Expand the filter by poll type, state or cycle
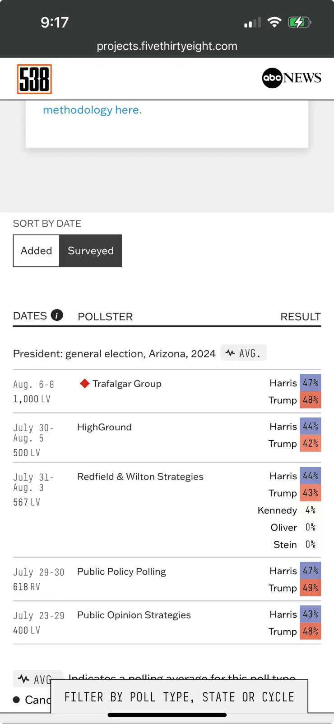This screenshot has width=334, height=724. pyautogui.click(x=179, y=697)
